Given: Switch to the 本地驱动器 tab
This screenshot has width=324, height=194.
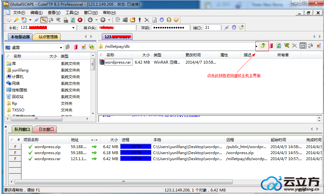Looking at the screenshot, I should [20, 37].
